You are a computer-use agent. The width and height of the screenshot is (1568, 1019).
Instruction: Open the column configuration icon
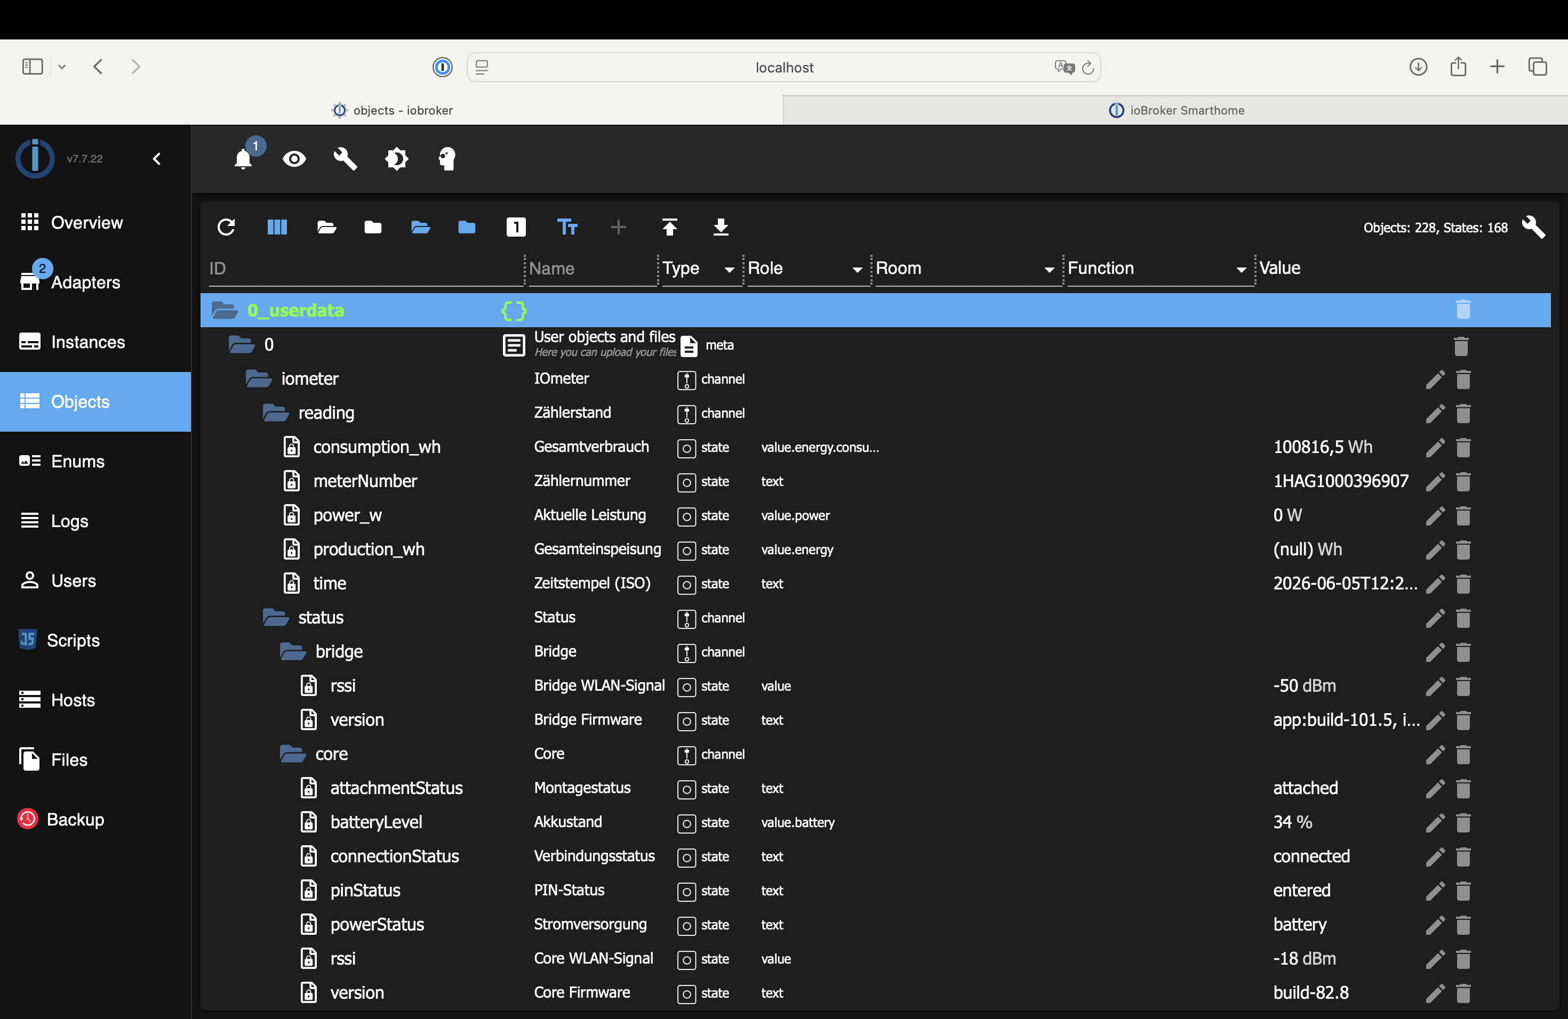pyautogui.click(x=277, y=227)
